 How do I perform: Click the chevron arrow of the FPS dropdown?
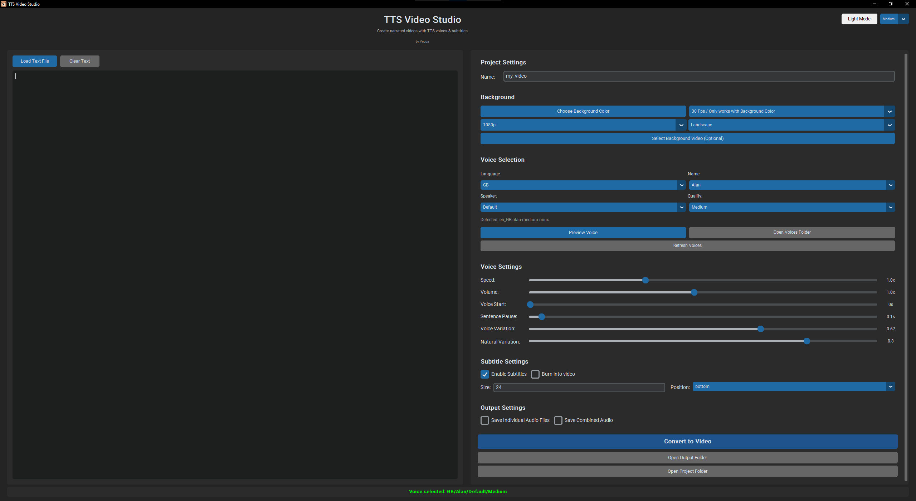click(x=889, y=111)
